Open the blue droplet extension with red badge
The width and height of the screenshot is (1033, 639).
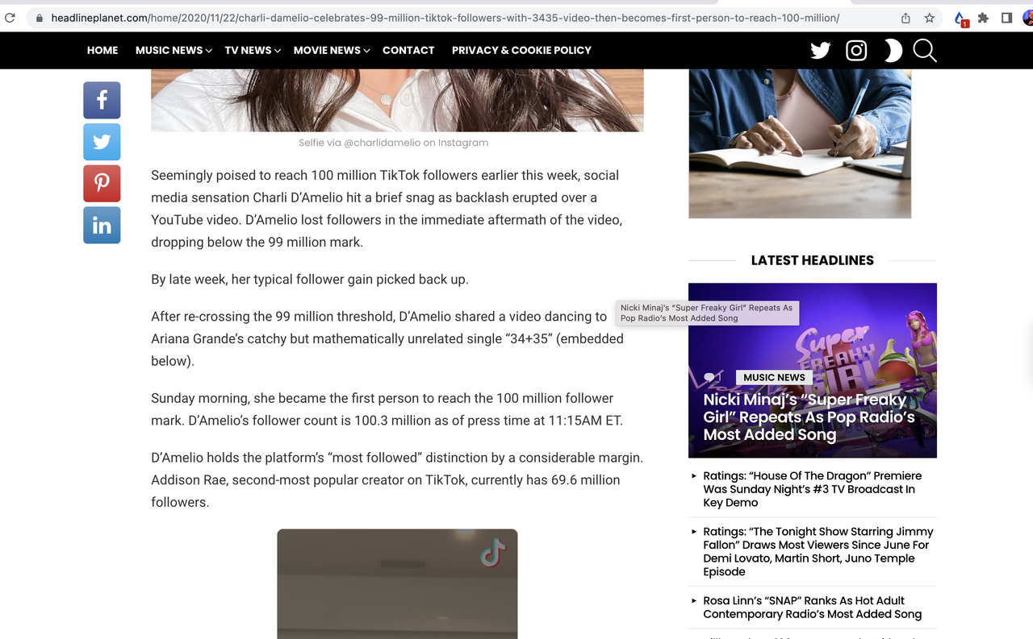coord(960,19)
